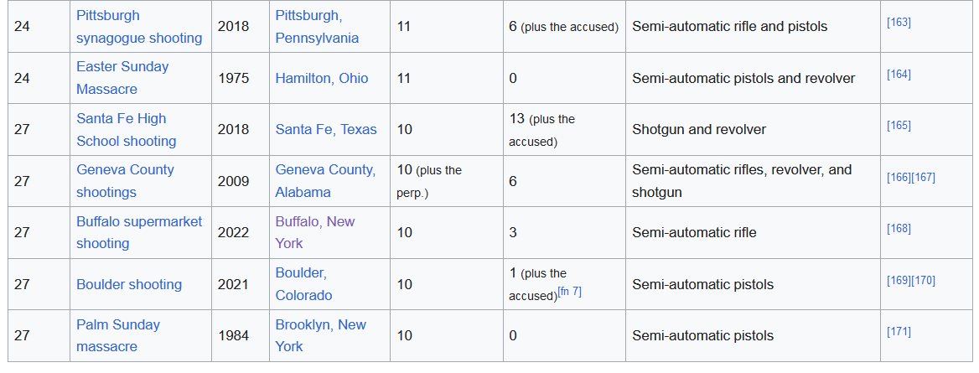The image size is (979, 373).
Task: Open Boulder, Colorado location link
Action: click(303, 284)
